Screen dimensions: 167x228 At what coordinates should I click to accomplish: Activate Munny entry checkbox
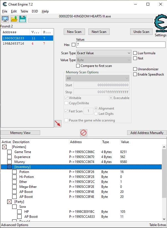(x=9, y=162)
